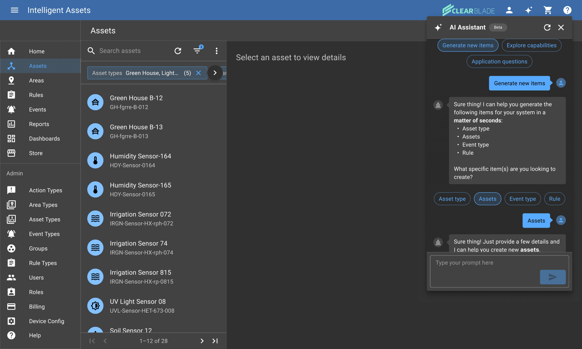Jump to last page of assets
582x349 pixels.
point(215,341)
